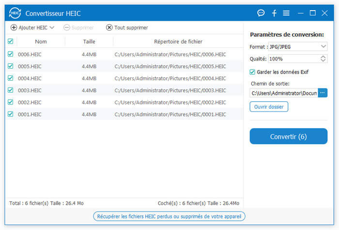Viewport: 339px width, 230px height.
Task: Disable Garder les données Exif checkbox
Action: (x=252, y=72)
